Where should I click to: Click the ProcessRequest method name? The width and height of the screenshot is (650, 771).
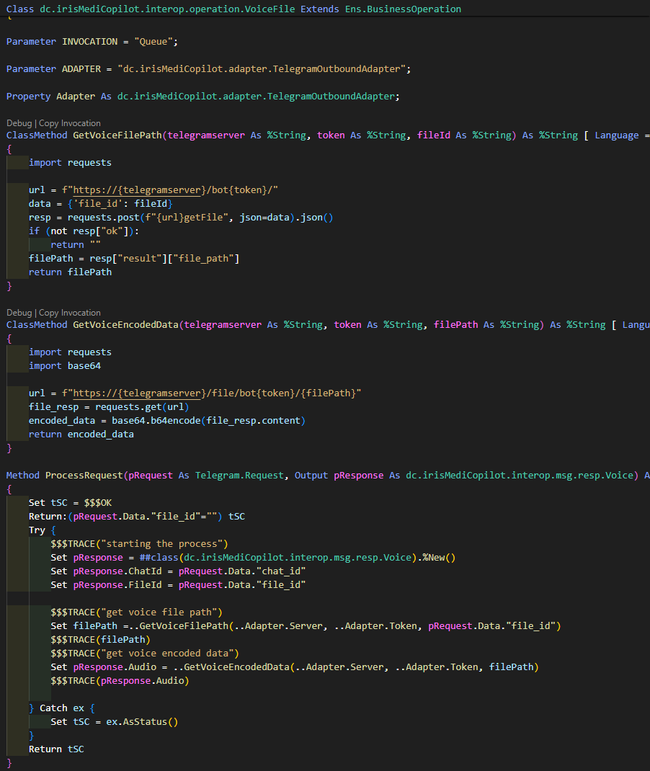[x=84, y=476]
